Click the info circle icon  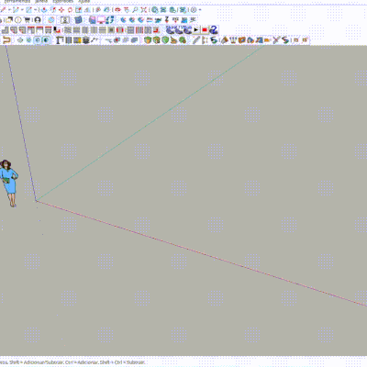click(x=17, y=20)
